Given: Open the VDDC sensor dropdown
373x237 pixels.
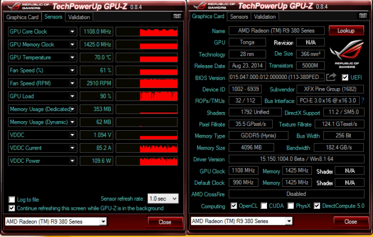Looking at the screenshot, I should (72, 135).
